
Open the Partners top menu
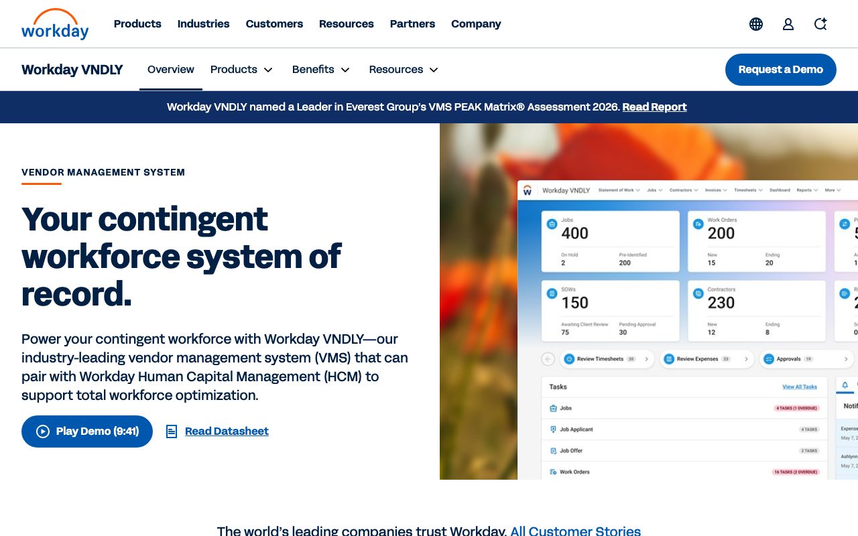(412, 24)
